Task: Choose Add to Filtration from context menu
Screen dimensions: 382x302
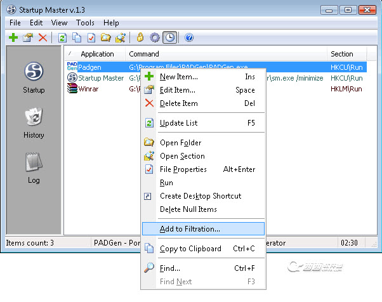Action: [x=190, y=228]
